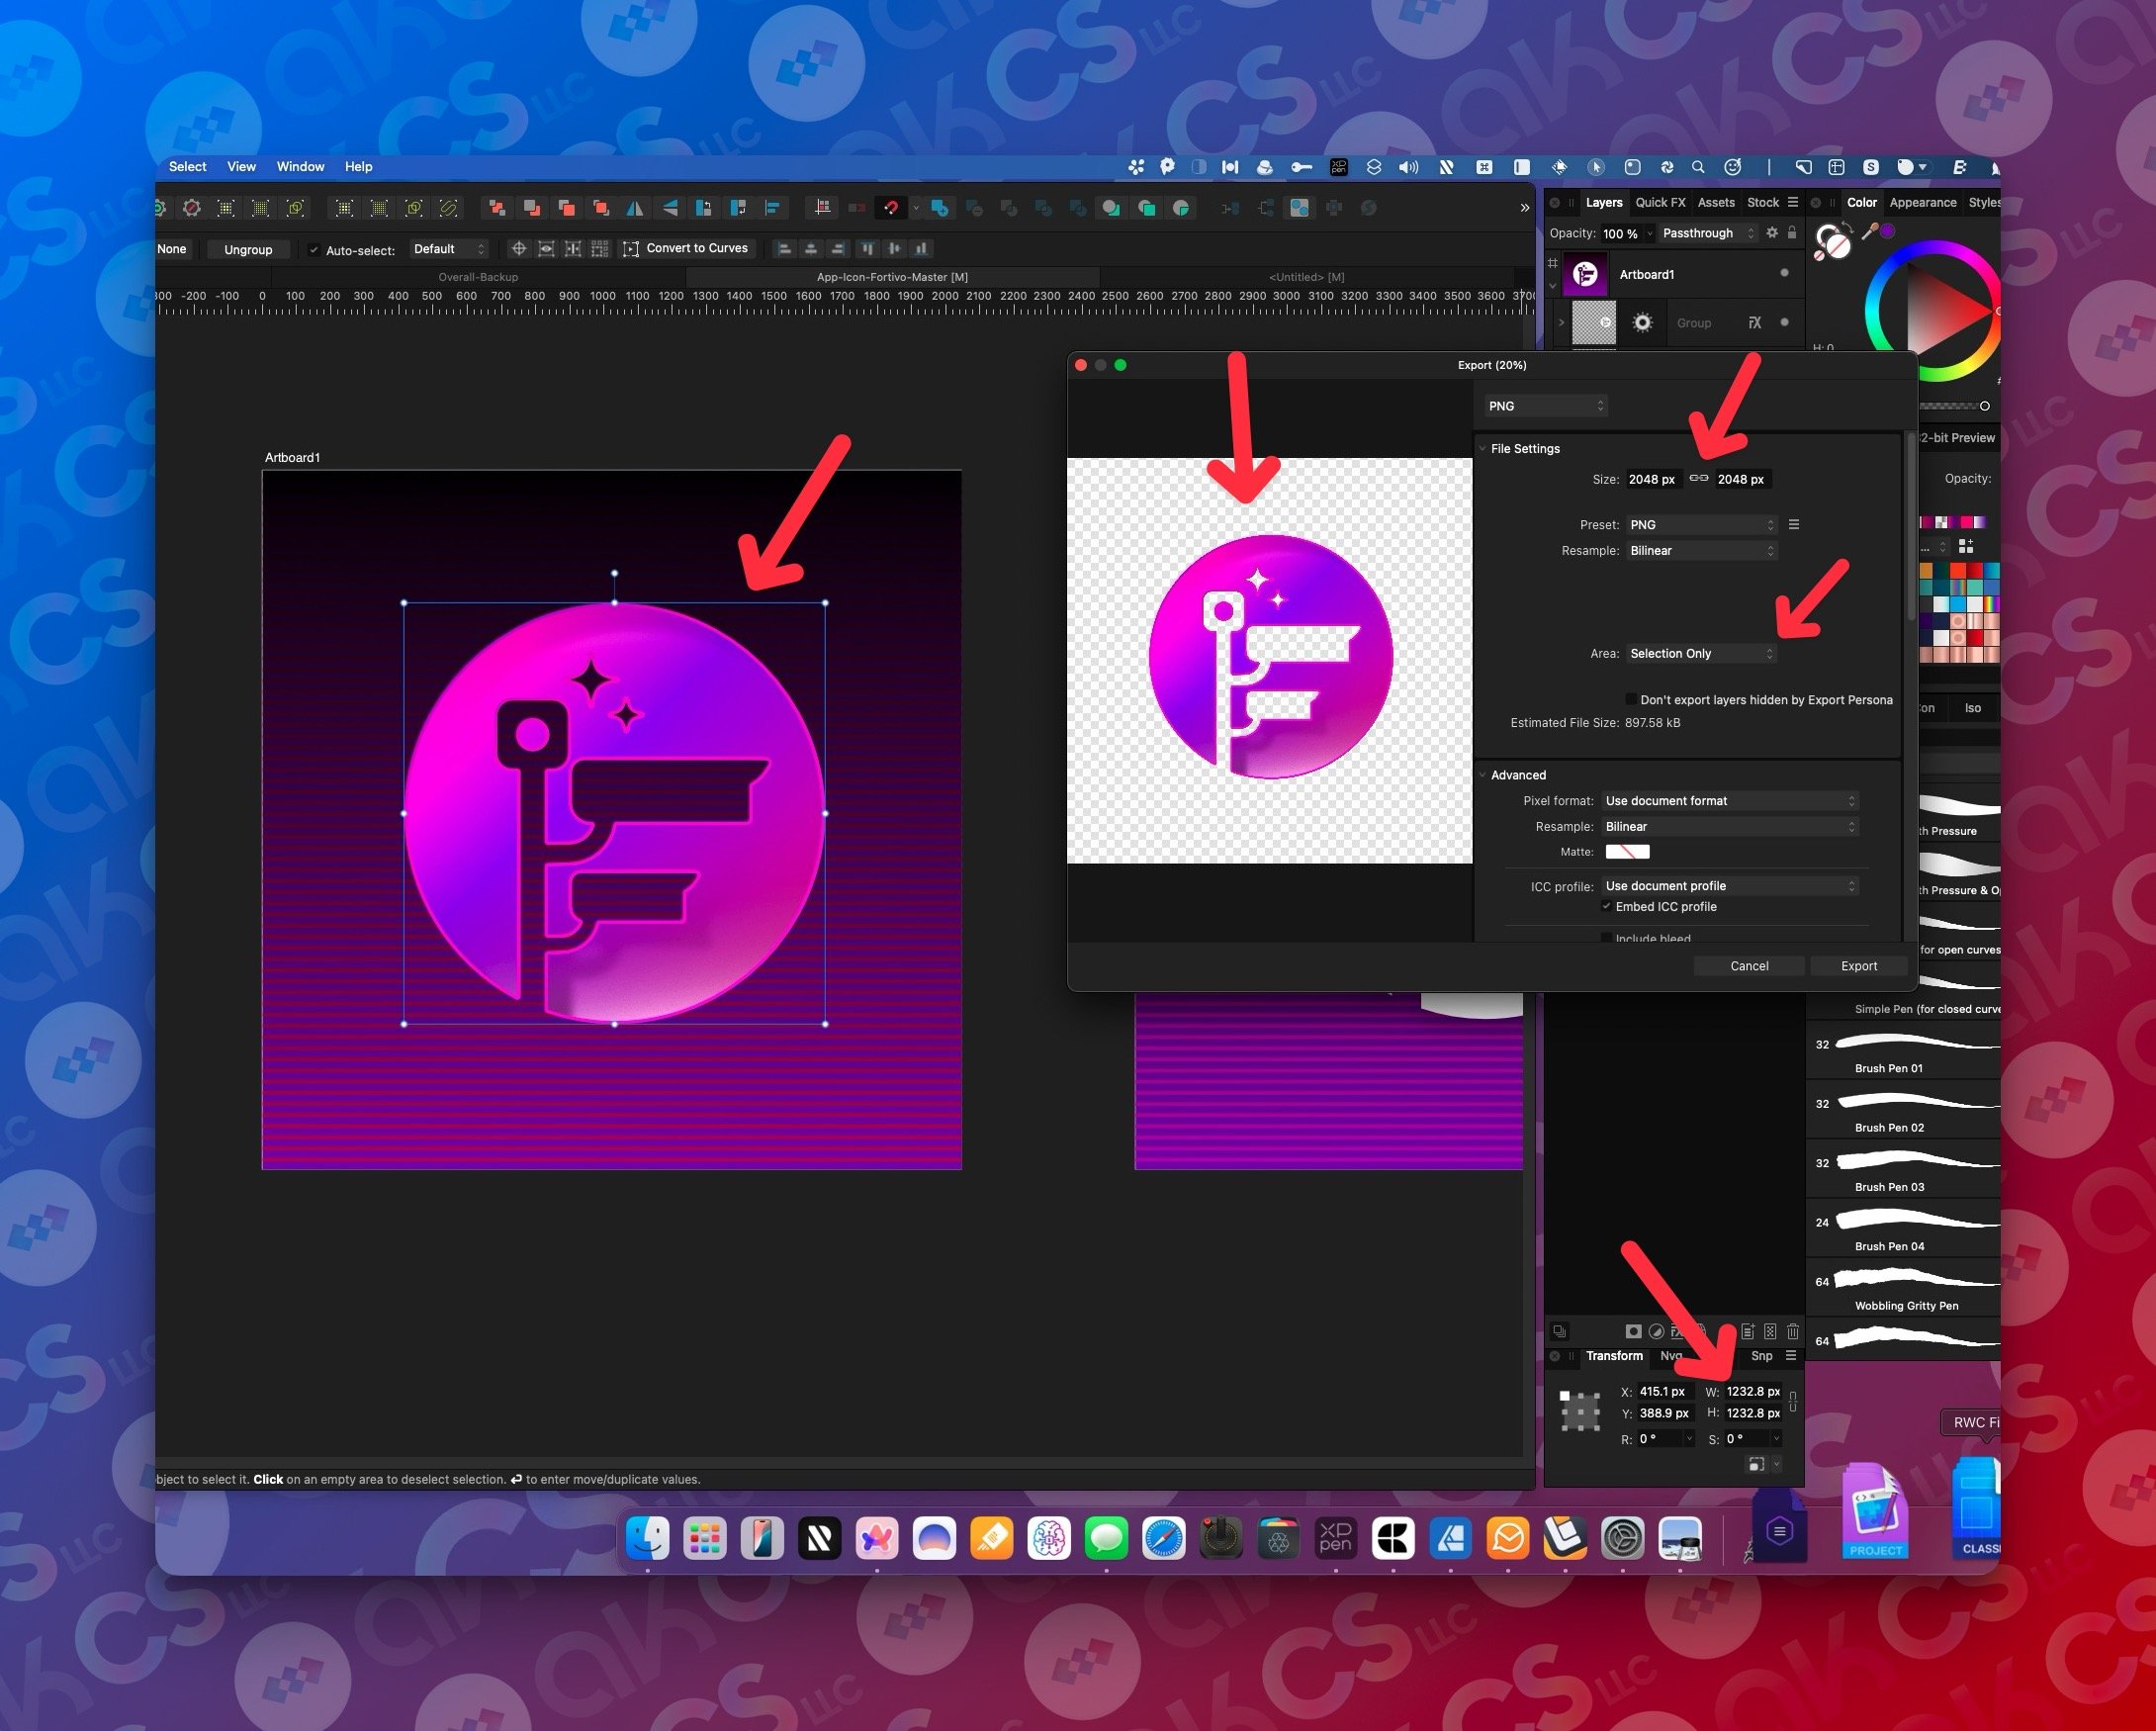Open the Window menu

click(x=300, y=167)
